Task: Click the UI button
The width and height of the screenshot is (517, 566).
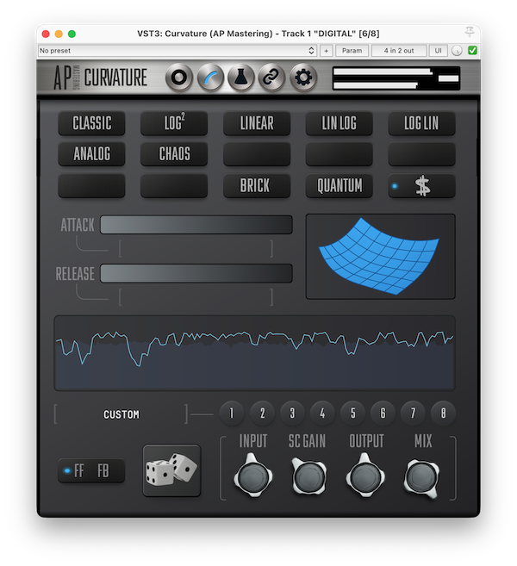Action: (438, 51)
